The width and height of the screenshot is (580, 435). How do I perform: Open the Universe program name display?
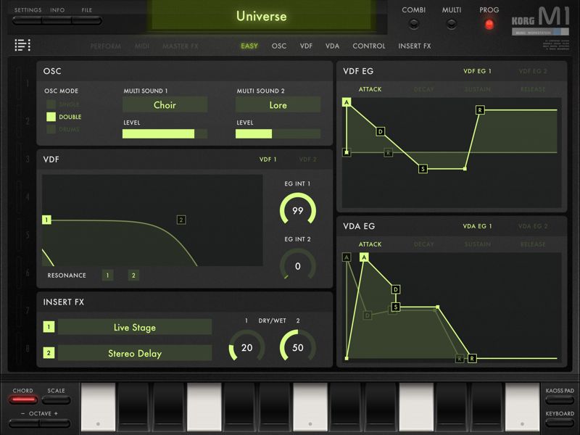click(262, 16)
